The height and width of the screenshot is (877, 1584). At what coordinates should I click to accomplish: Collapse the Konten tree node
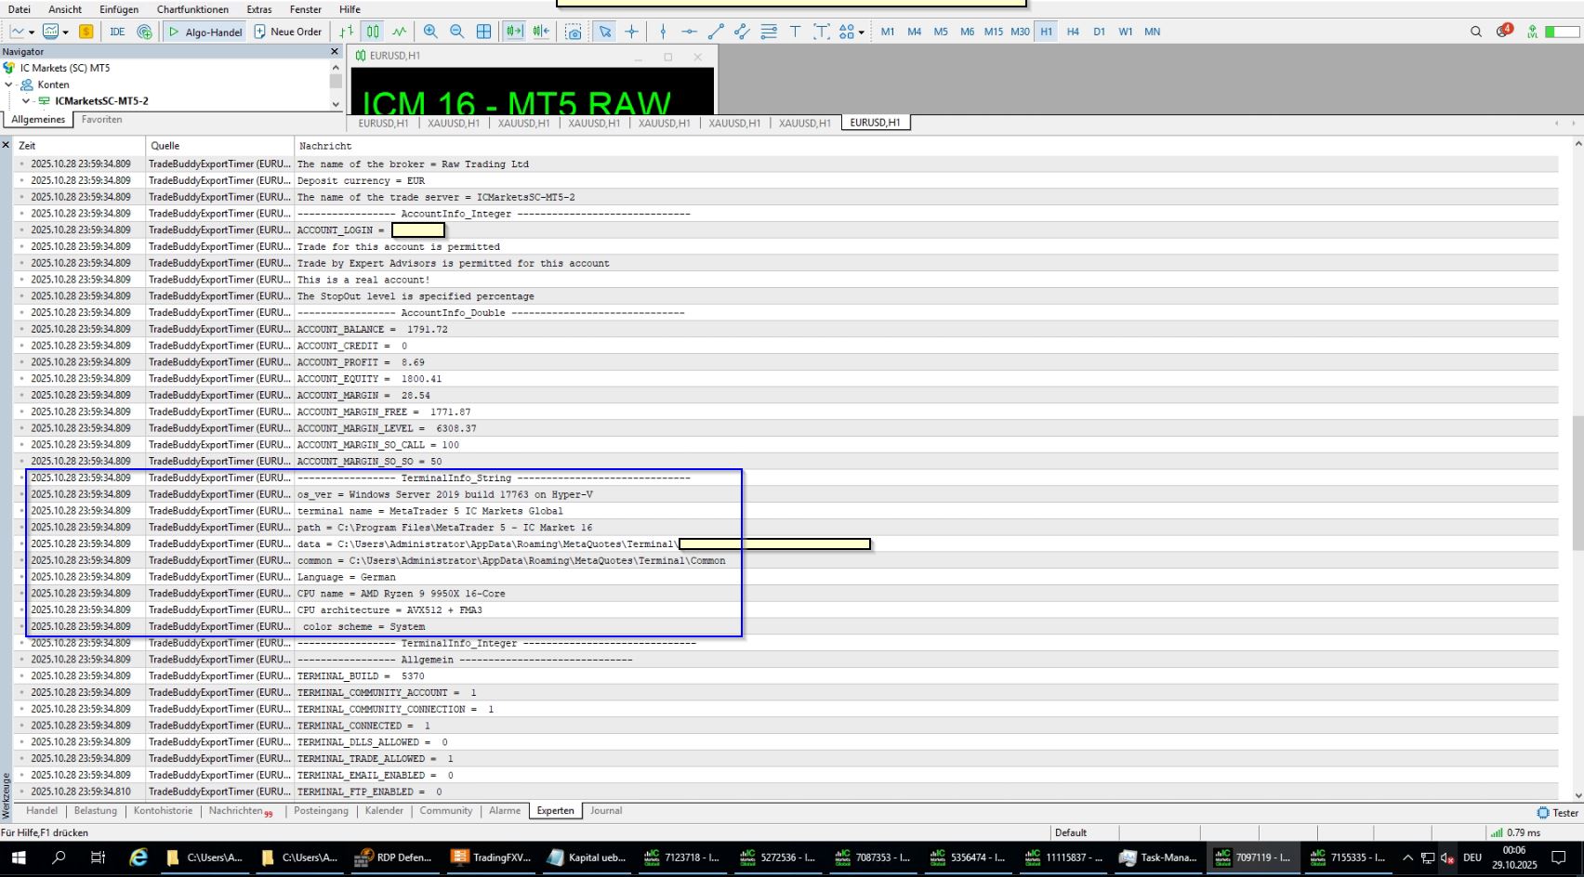pyautogui.click(x=9, y=85)
